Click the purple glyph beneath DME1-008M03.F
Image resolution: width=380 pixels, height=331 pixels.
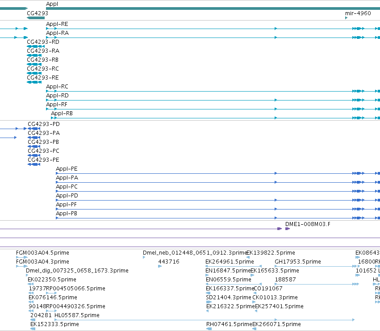tap(288, 229)
